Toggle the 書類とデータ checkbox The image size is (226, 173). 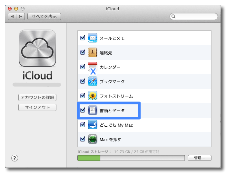tap(83, 110)
